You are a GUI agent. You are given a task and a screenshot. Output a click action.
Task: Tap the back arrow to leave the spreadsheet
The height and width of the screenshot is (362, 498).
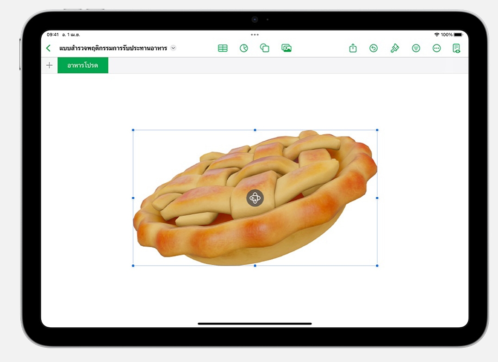tap(49, 48)
